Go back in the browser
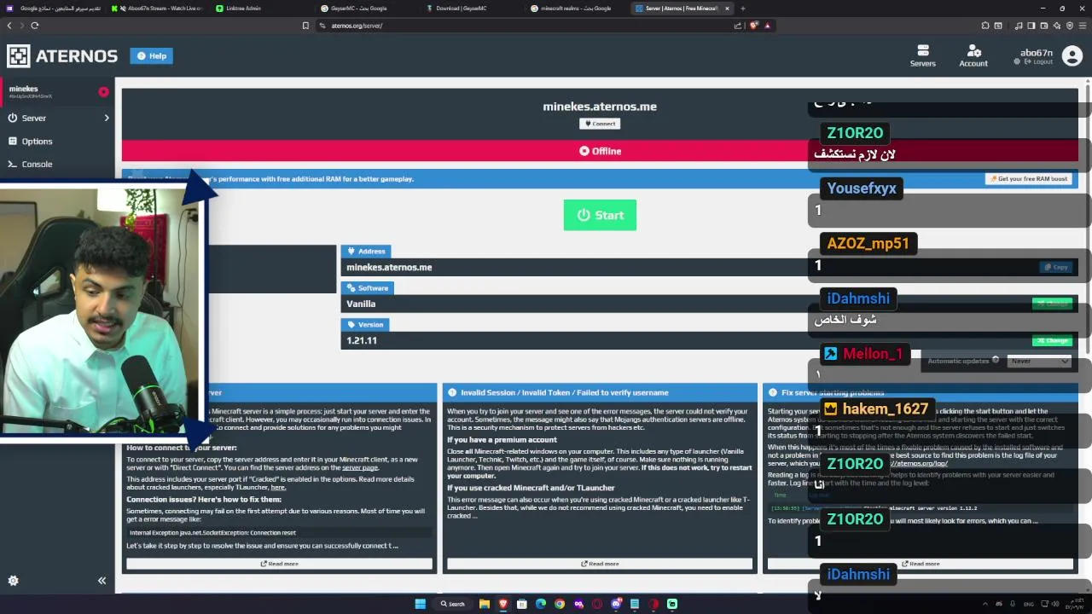Screen dimensions: 1092x614 [x=9, y=26]
